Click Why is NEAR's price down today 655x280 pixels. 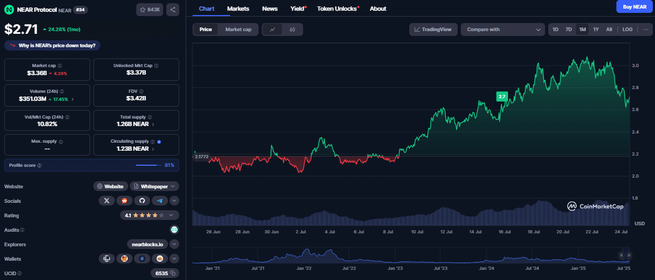pyautogui.click(x=53, y=46)
